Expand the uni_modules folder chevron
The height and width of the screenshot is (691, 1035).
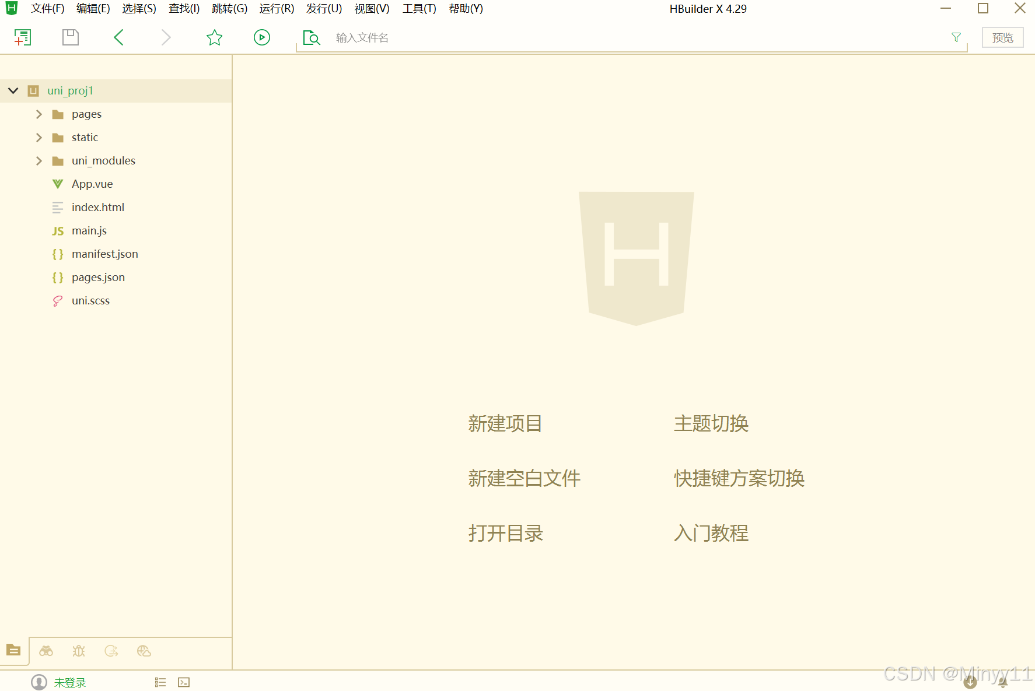[39, 161]
